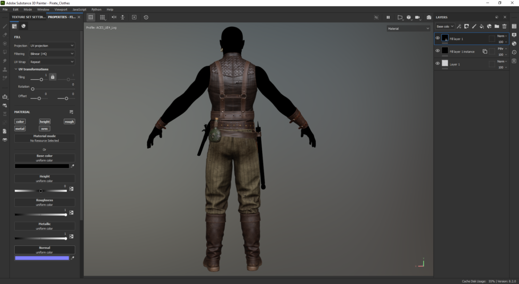The width and height of the screenshot is (519, 284).
Task: Click the Resource updater icon in left toolbar
Action: pyautogui.click(x=5, y=131)
